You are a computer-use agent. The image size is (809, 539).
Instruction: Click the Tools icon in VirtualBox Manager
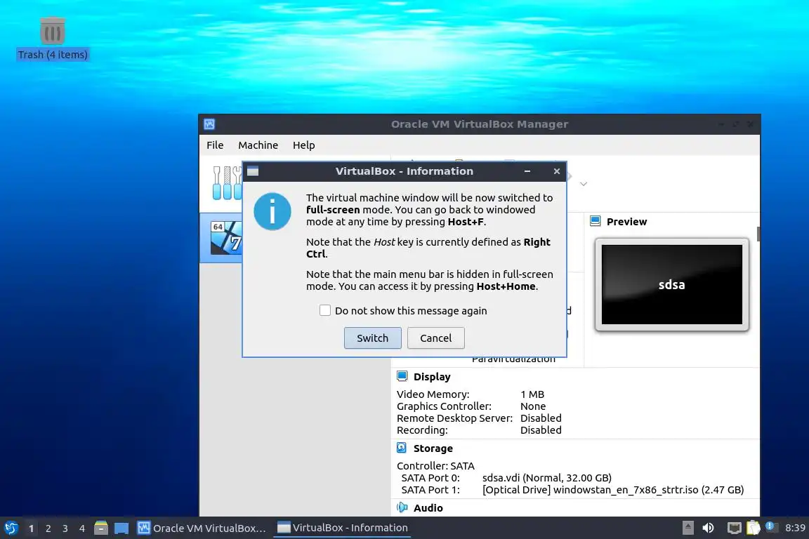pos(227,183)
